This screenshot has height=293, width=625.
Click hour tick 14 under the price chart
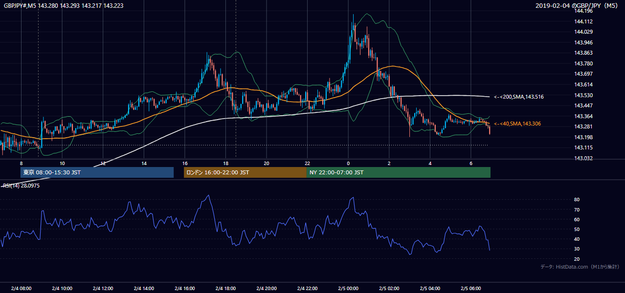point(144,163)
